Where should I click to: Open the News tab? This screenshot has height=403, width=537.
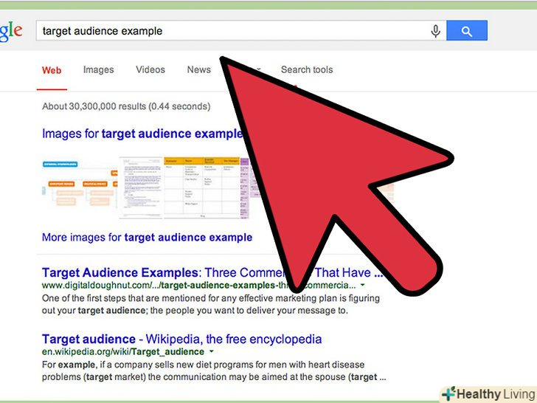[x=198, y=69]
